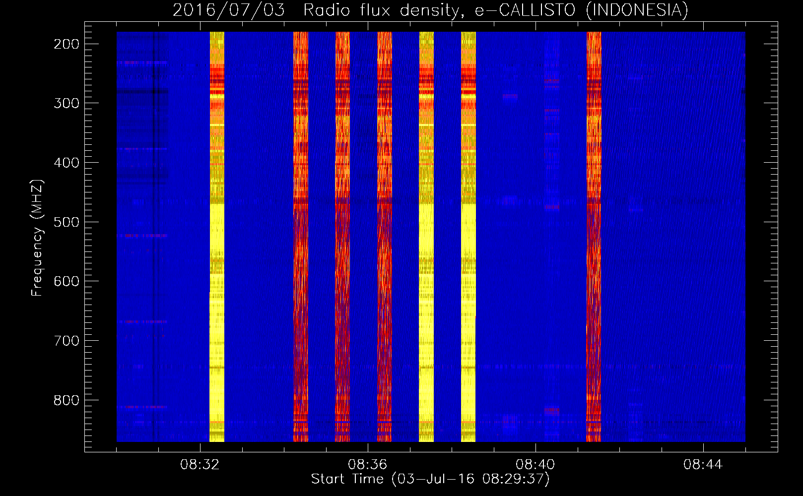Click the 08:36 time tick label
The height and width of the screenshot is (496, 803).
tap(368, 465)
